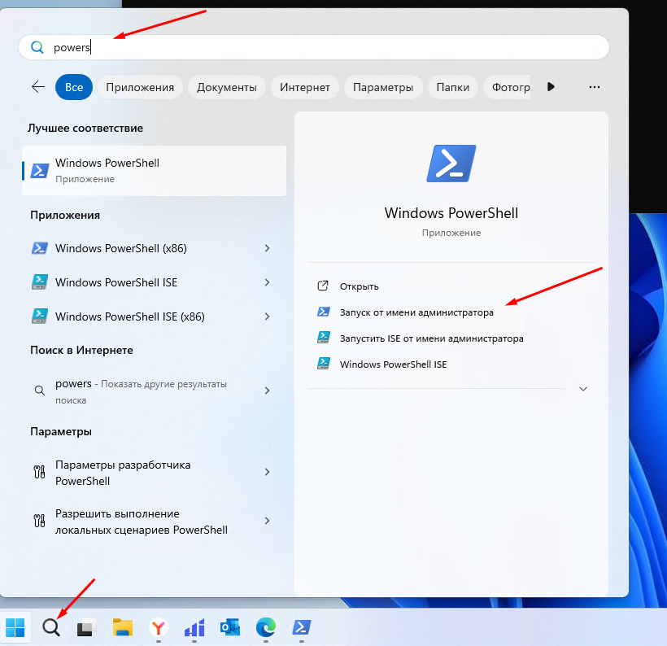Open the three-dots options menu
667x646 pixels.
pos(595,87)
